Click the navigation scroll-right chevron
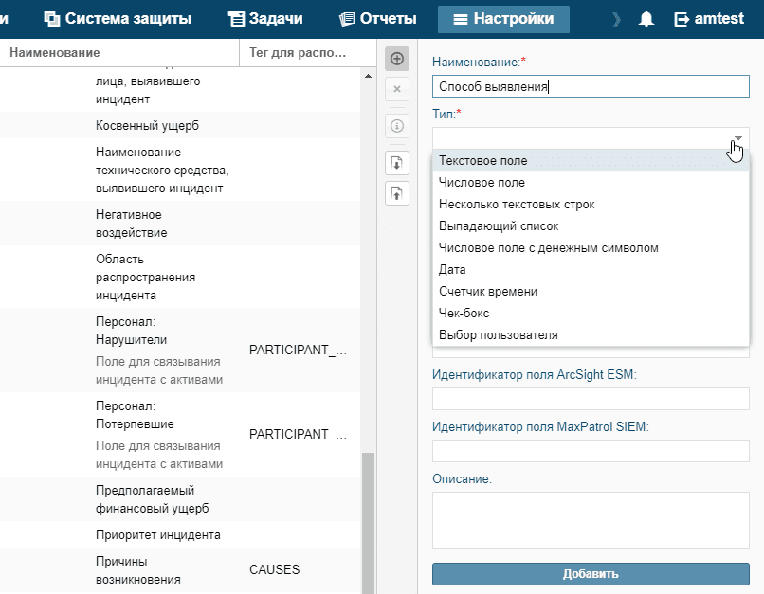 [x=617, y=19]
